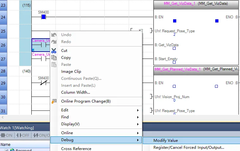Expand the Reserved tree node in Watch
Screen dimensions: 240x151
coord(6,150)
